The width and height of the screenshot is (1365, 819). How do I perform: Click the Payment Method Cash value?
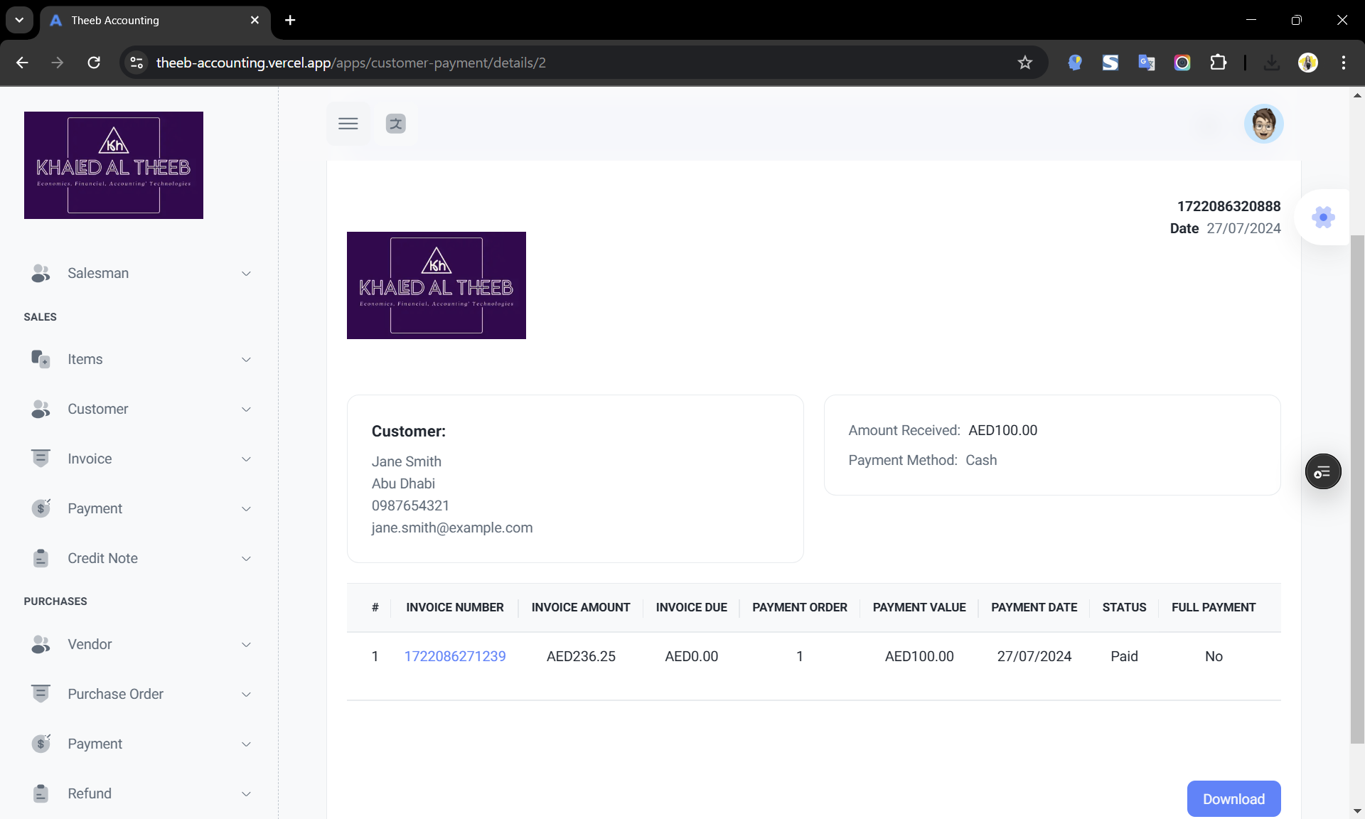(981, 460)
